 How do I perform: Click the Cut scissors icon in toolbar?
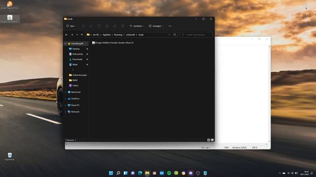coord(83,26)
